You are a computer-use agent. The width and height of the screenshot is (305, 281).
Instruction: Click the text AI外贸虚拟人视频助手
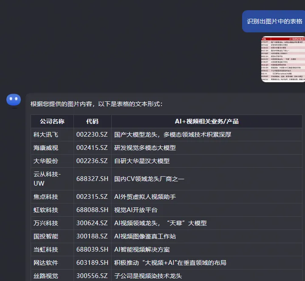click(145, 197)
